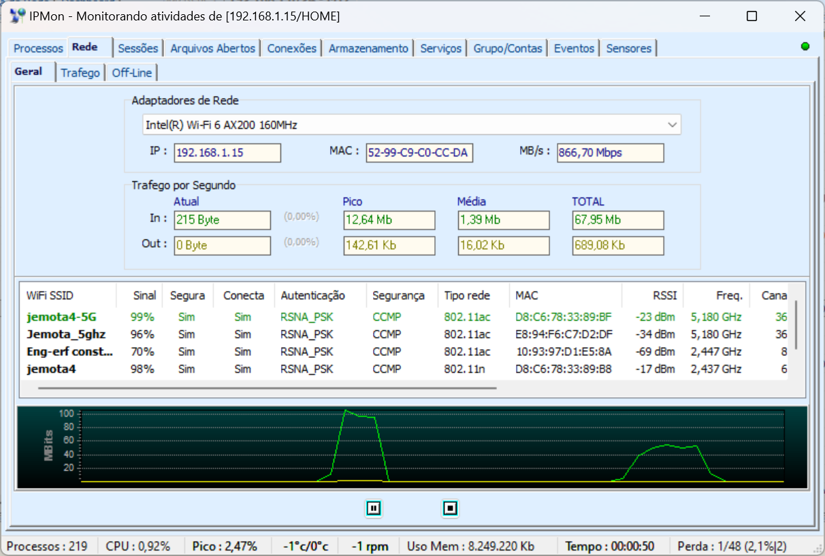Open the Sessões tab
The height and width of the screenshot is (556, 825).
tap(137, 48)
